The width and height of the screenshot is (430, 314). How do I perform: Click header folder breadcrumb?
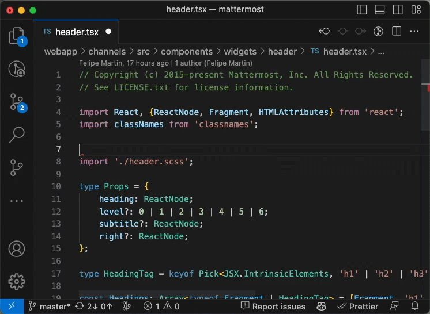point(282,51)
